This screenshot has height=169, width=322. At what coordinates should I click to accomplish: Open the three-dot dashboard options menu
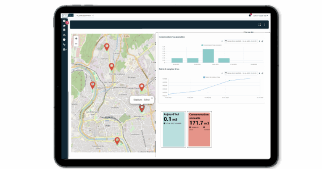[265, 25]
